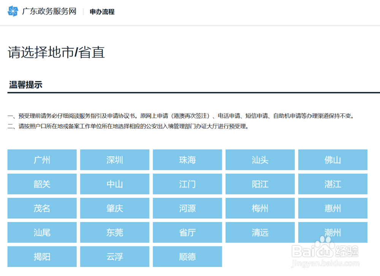Choose 韶关 from the grid

point(42,184)
